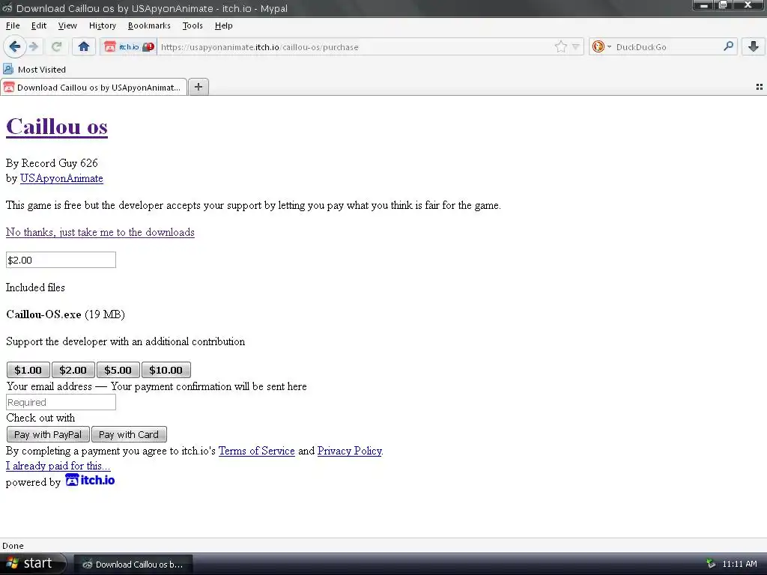Click the itch.io logo at page bottom
Viewport: 767px width, 575px height.
90,480
